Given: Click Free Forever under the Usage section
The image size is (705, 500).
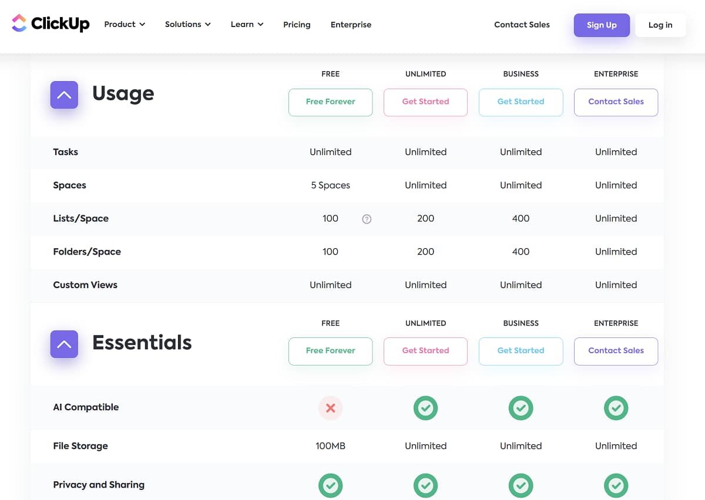Looking at the screenshot, I should (330, 102).
